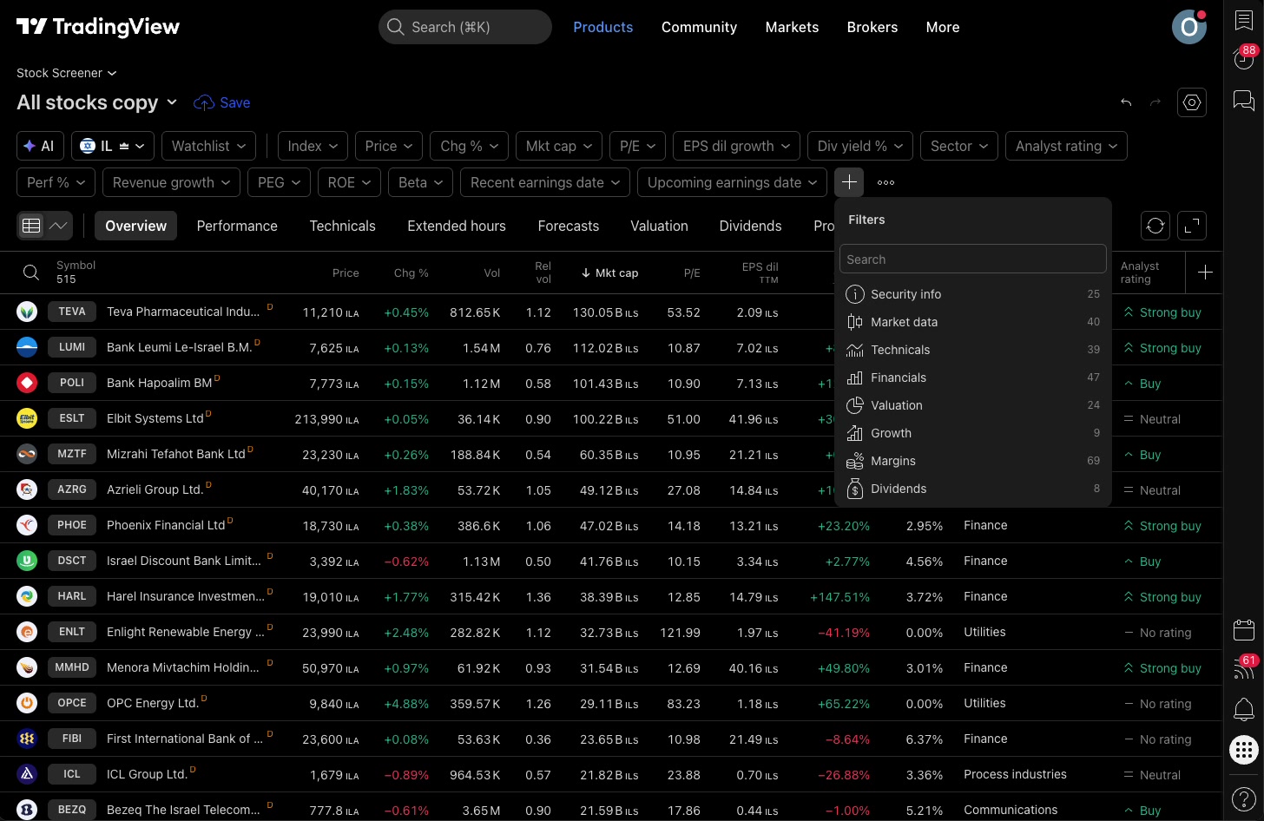Viewport: 1264px width, 821px height.
Task: Open the news feed icon with 61 badge
Action: coord(1244,668)
